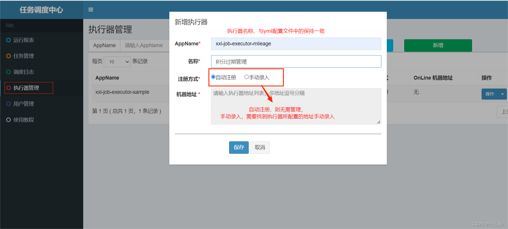Image resolution: width=508 pixels, height=229 pixels.
Task: Click the textarea resize handle corner
Action: pyautogui.click(x=379, y=122)
